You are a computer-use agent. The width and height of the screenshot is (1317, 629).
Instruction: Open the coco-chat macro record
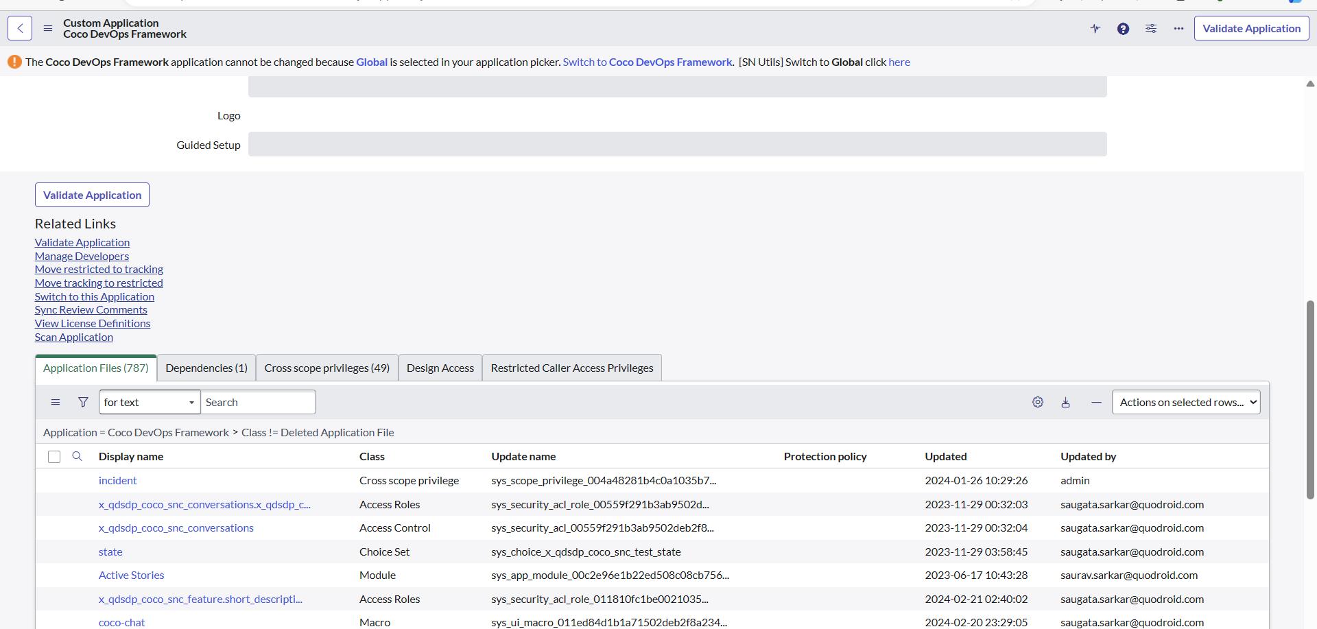point(121,622)
